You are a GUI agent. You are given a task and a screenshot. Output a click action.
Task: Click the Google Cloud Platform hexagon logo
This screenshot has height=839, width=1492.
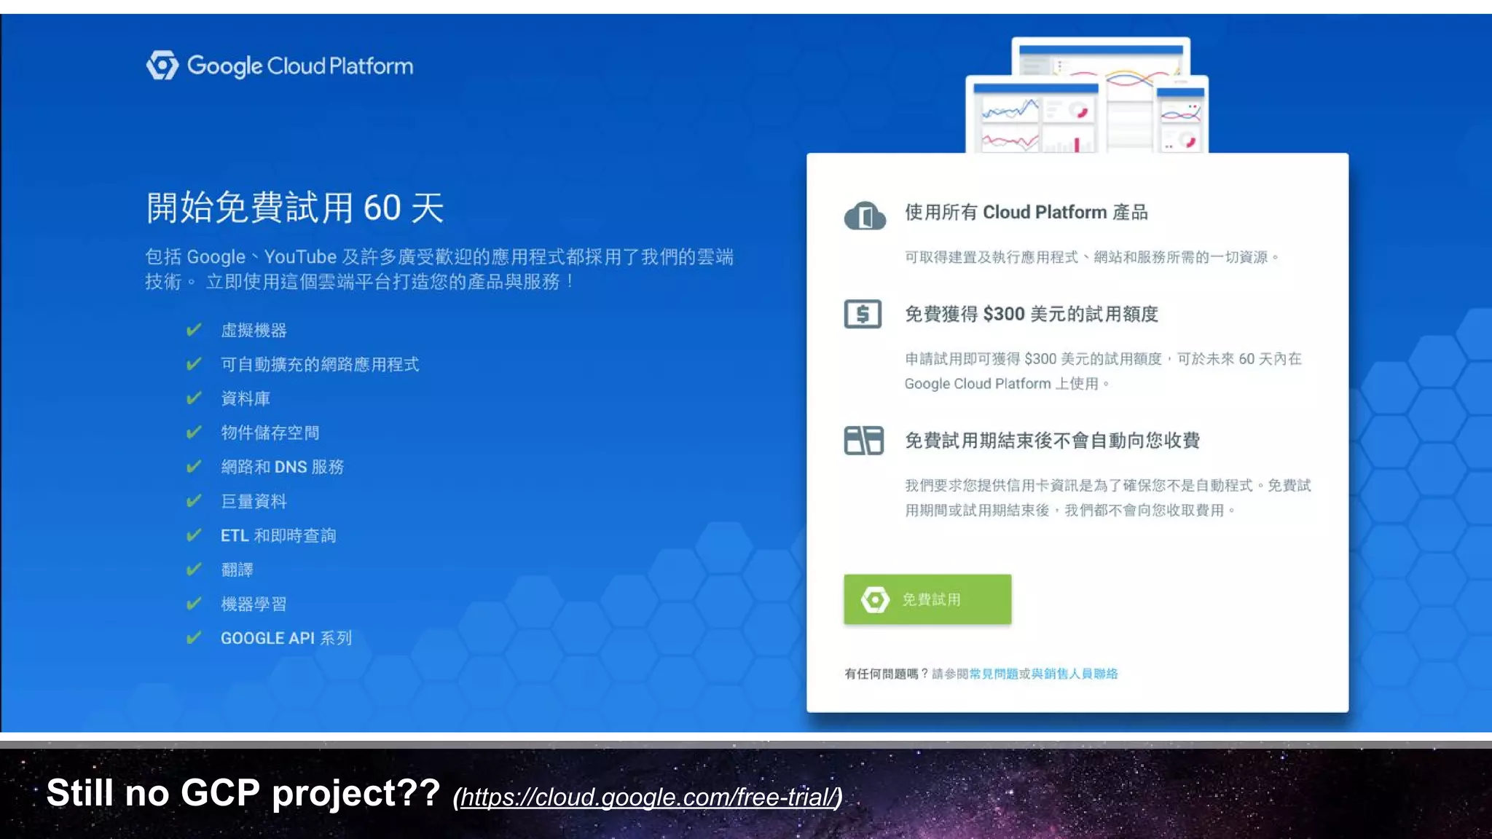(x=162, y=66)
